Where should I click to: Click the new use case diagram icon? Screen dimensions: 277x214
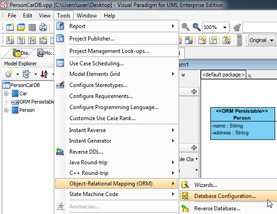tap(10, 40)
